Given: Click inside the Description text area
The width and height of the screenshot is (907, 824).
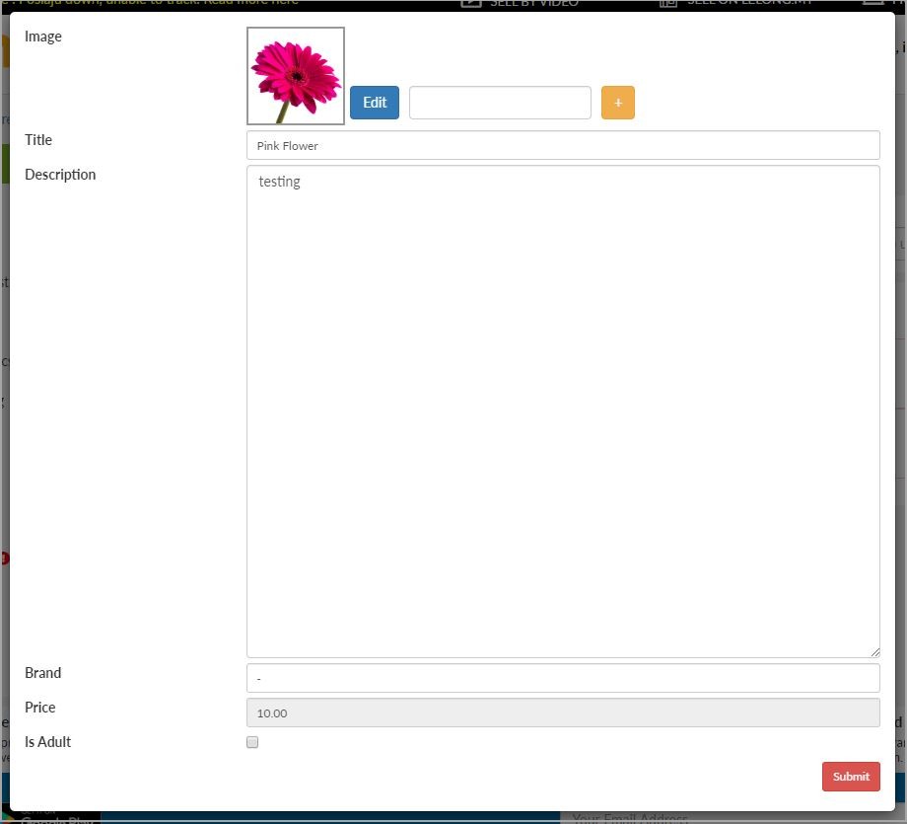Looking at the screenshot, I should [x=563, y=412].
